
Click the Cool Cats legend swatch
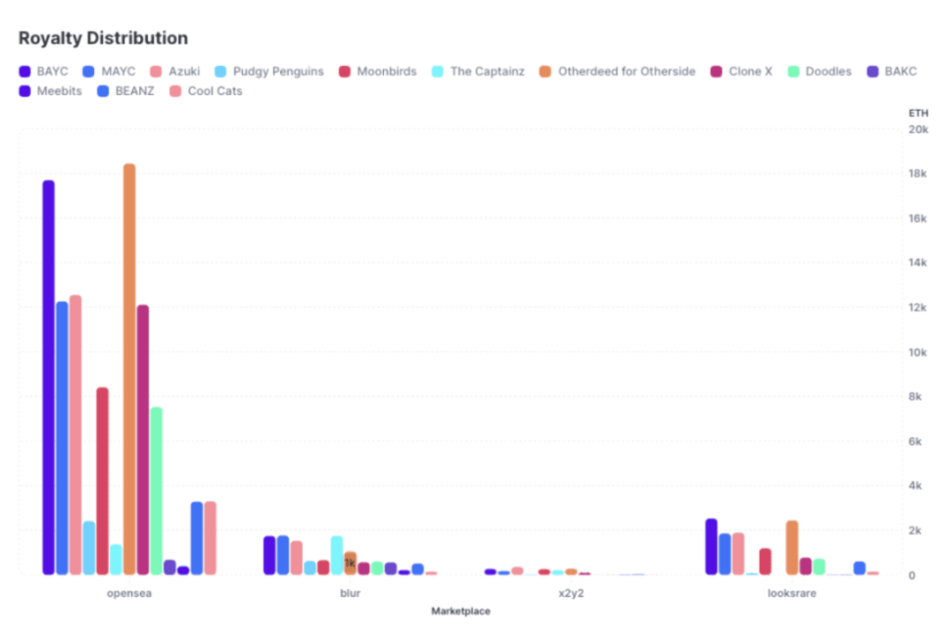point(176,91)
